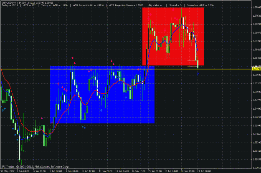Click the 1.5366 price scale label

(257, 134)
